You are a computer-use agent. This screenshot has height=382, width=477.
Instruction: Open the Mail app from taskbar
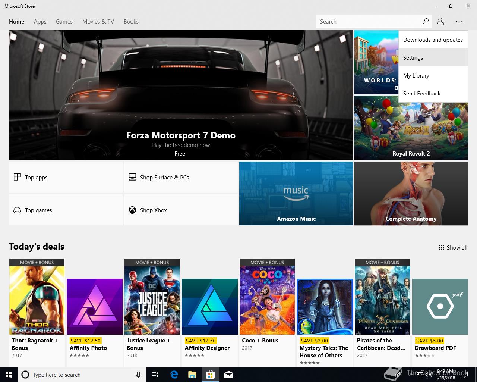click(x=229, y=375)
